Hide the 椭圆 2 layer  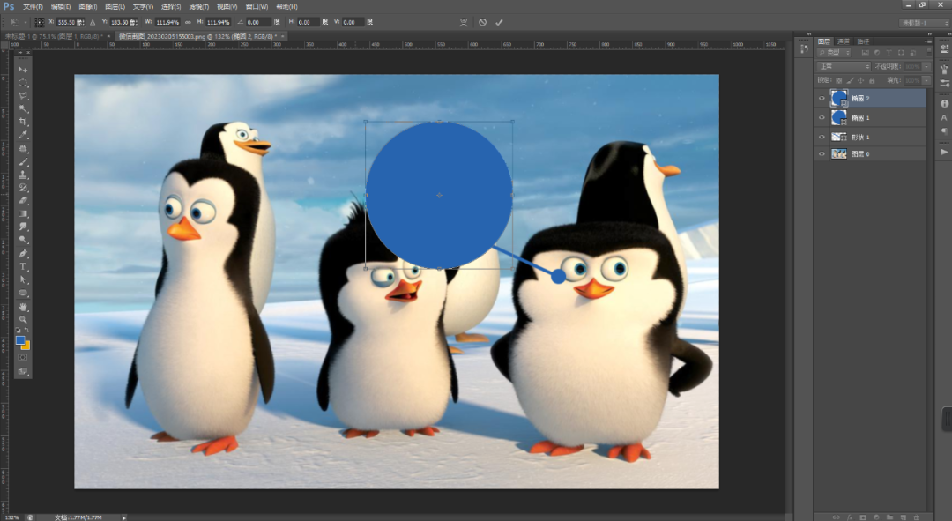[x=822, y=98]
